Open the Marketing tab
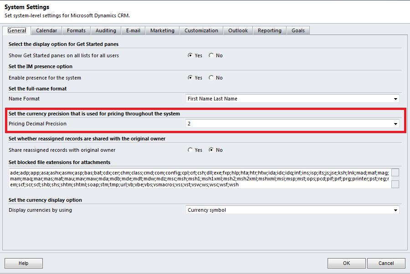 (162, 30)
